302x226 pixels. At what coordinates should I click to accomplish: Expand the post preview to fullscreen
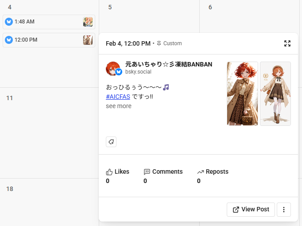tap(287, 43)
